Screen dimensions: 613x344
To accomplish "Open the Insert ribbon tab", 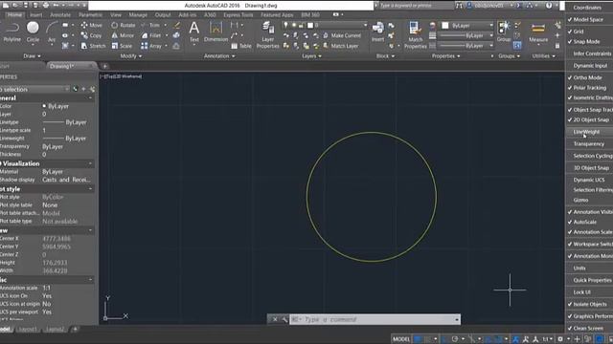I will [x=36, y=14].
